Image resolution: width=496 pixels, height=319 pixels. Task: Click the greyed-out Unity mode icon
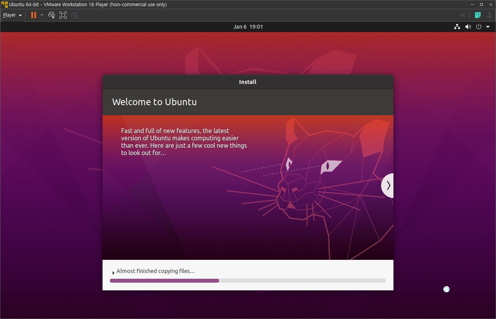pyautogui.click(x=75, y=15)
